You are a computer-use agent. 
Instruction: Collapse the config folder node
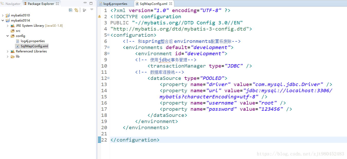click(7, 36)
